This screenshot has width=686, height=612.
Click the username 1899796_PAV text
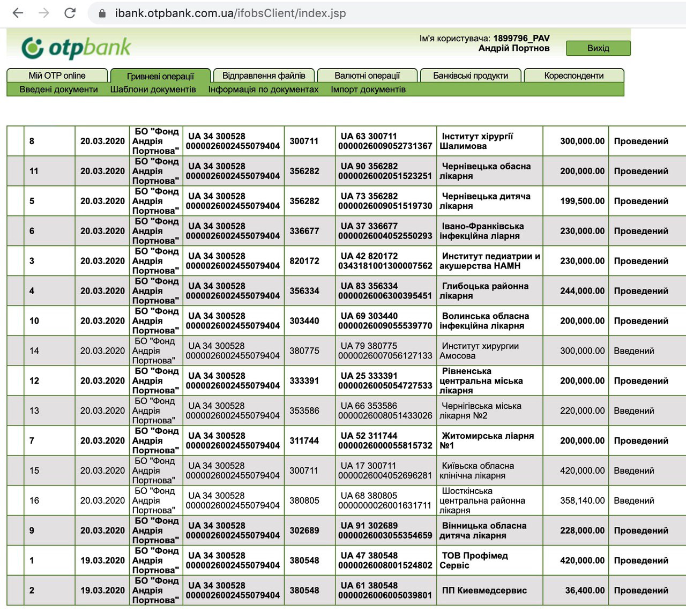click(521, 38)
